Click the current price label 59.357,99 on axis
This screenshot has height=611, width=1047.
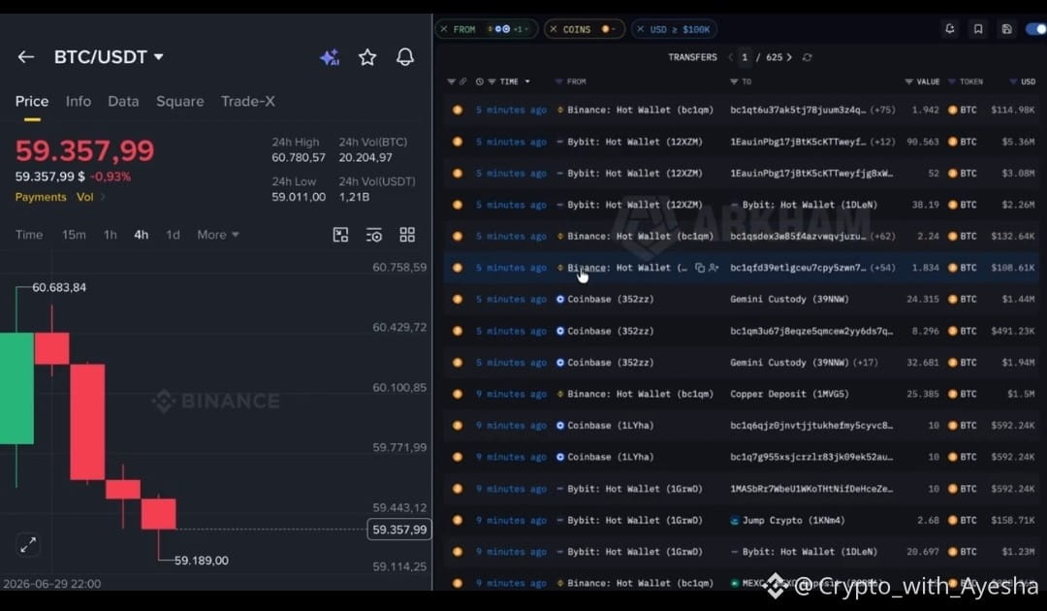coord(399,530)
